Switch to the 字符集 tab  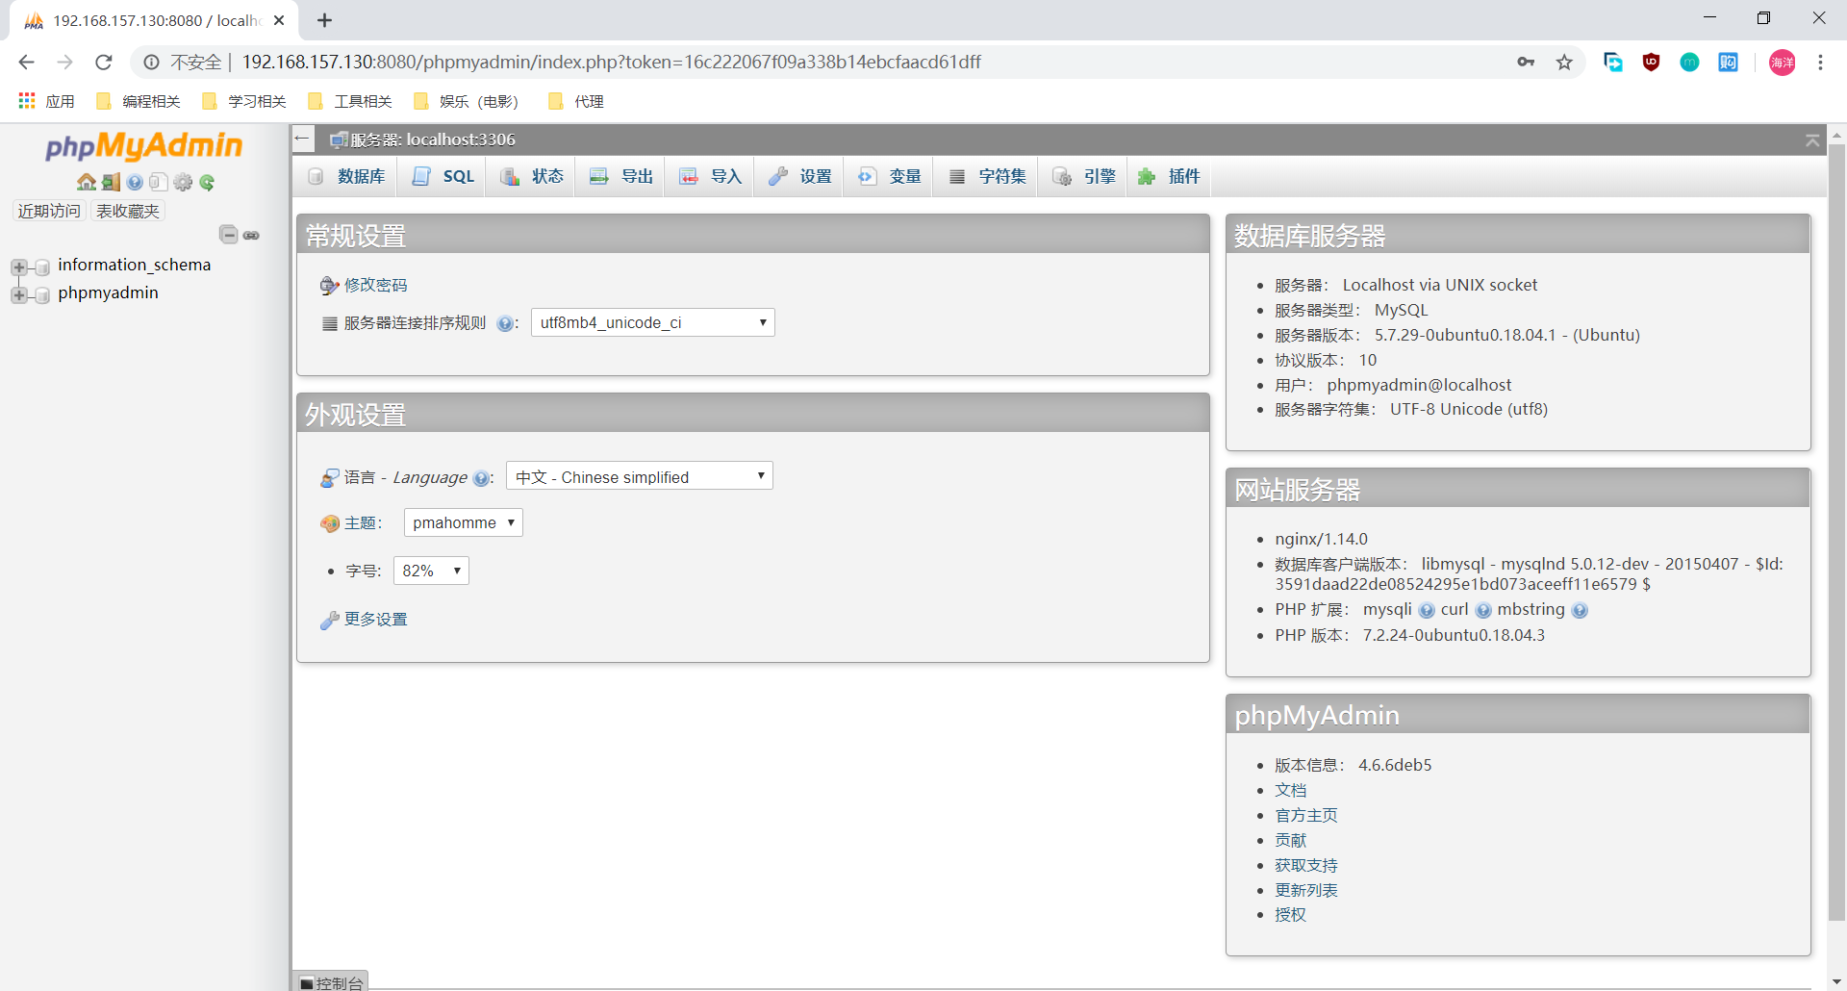(986, 177)
